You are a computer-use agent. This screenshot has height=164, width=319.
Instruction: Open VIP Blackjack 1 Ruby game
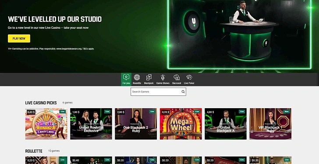coord(270,124)
